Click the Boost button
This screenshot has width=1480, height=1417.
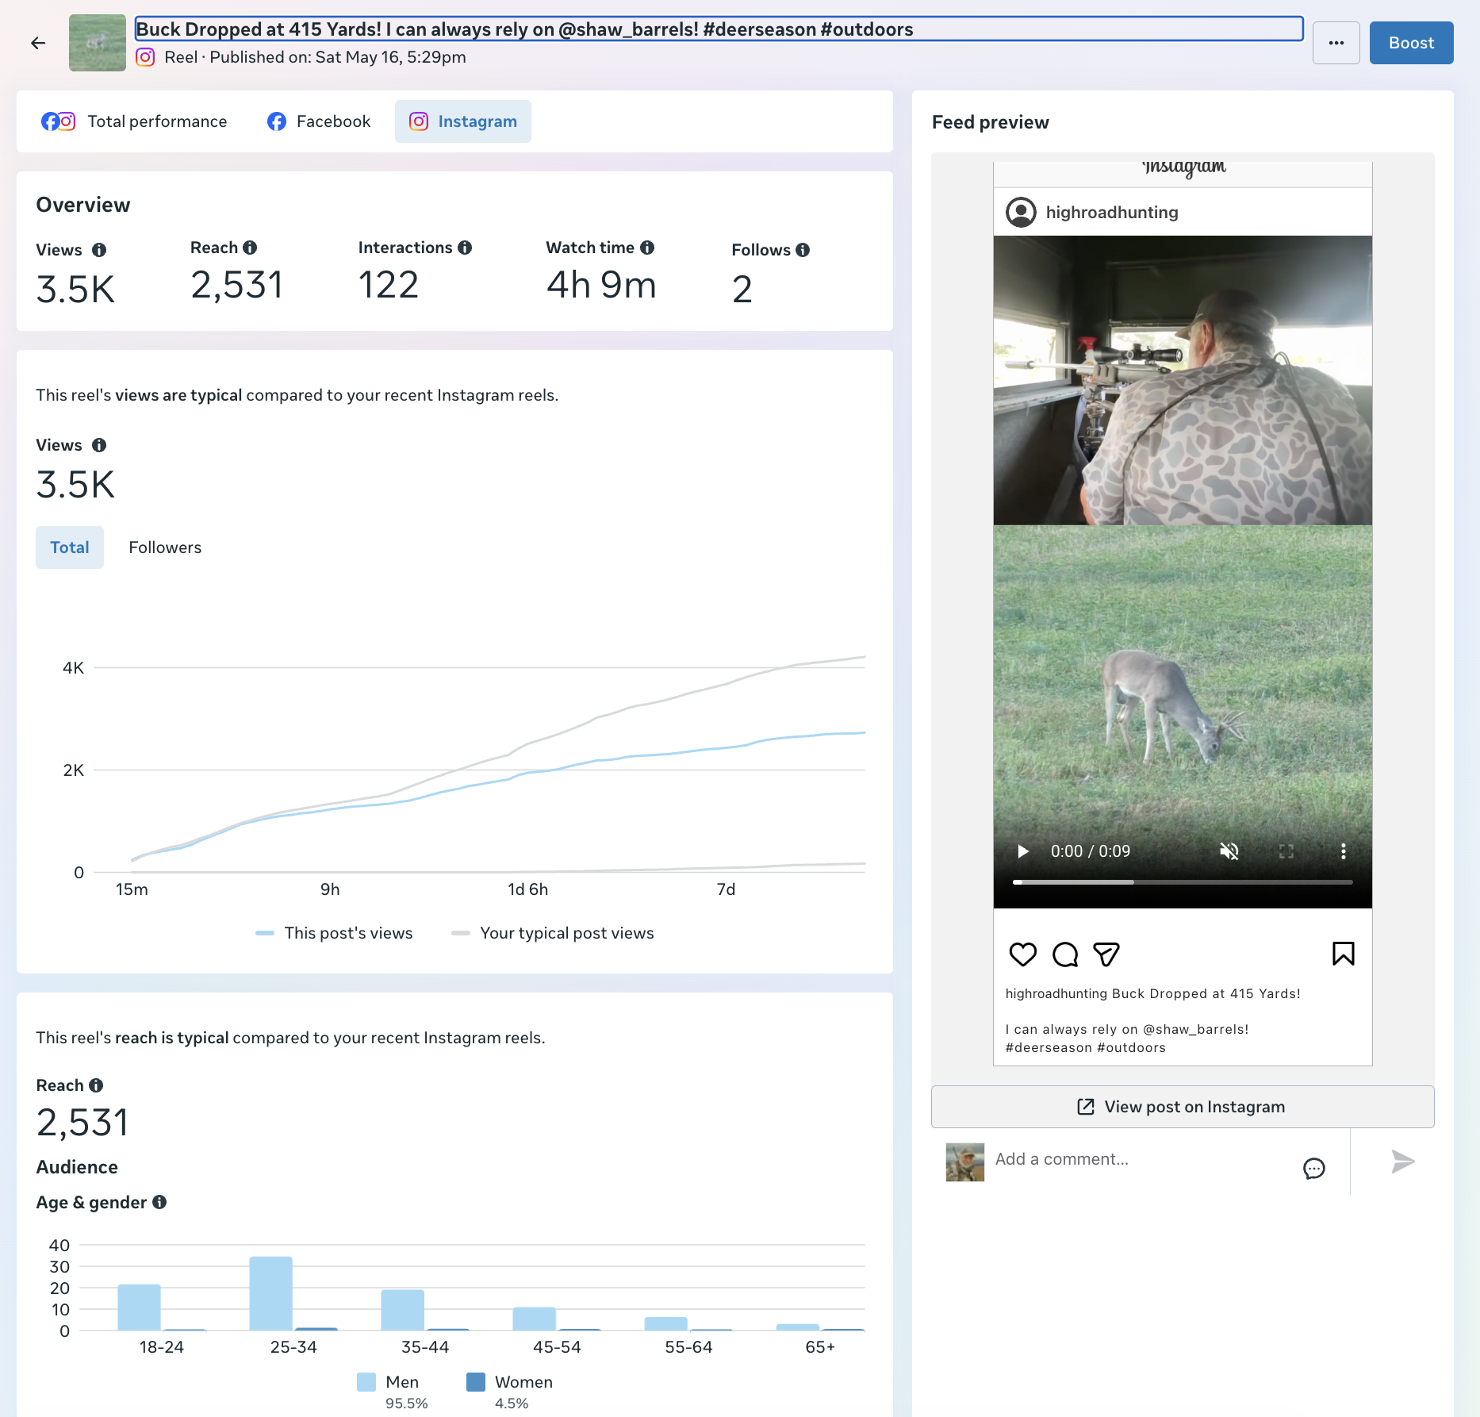[1411, 43]
